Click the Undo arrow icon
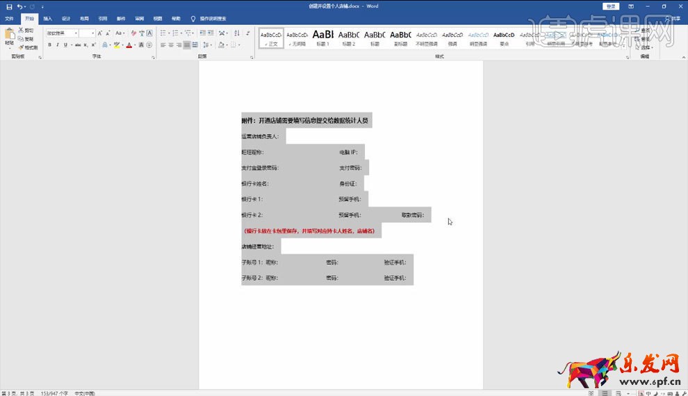Image resolution: width=688 pixels, height=396 pixels. coord(19,6)
